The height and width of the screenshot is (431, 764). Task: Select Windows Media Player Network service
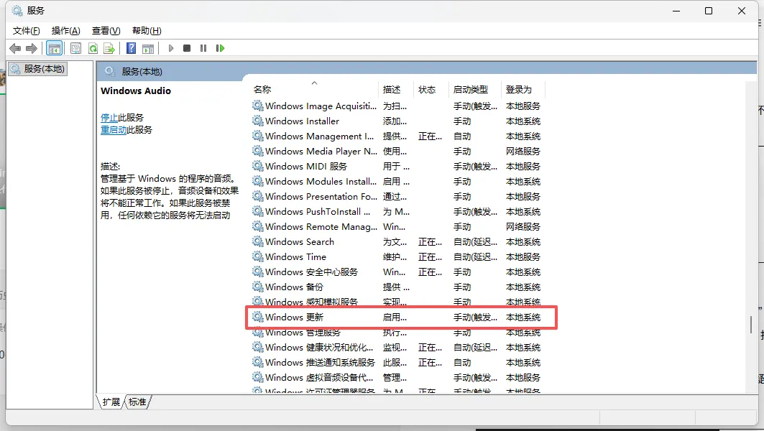[397, 152]
